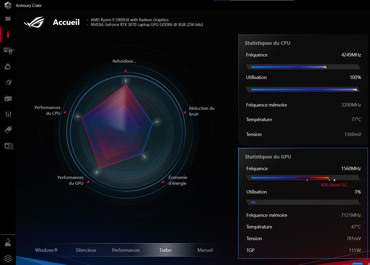Screen dimensions: 370x265
Task: Click the Statistiques du GPU panel title
Action: pyautogui.click(x=268, y=157)
